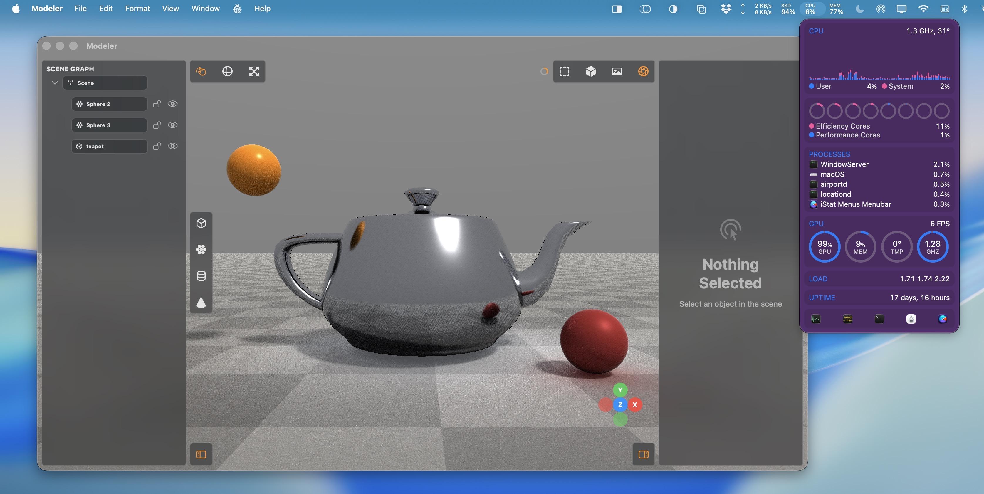
Task: Click the MEM 77% menu bar item
Action: pos(836,9)
